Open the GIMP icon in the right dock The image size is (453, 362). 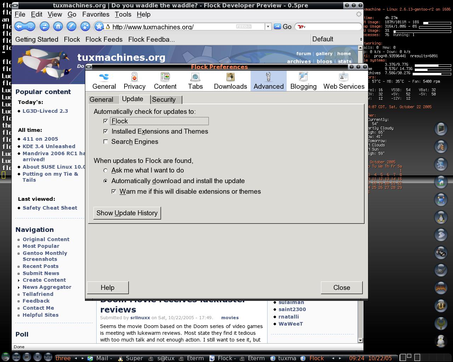coord(441,270)
